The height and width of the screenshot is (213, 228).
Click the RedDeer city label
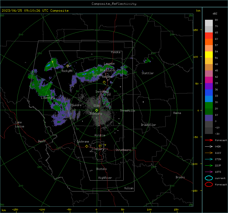point(107,77)
